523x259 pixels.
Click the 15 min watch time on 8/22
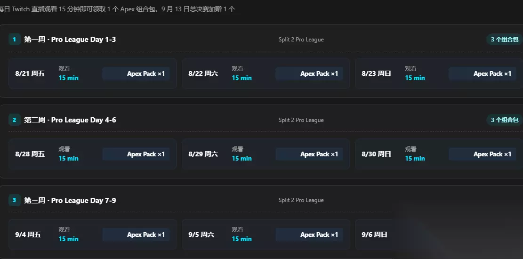tap(242, 78)
